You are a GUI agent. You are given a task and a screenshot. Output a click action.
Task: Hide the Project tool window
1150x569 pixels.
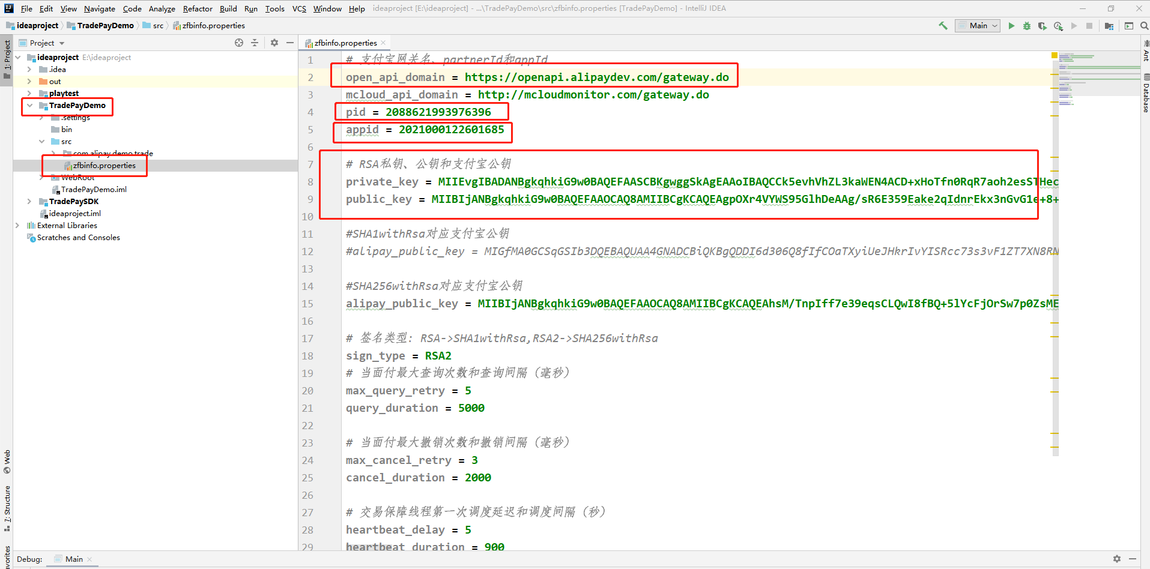click(x=290, y=43)
